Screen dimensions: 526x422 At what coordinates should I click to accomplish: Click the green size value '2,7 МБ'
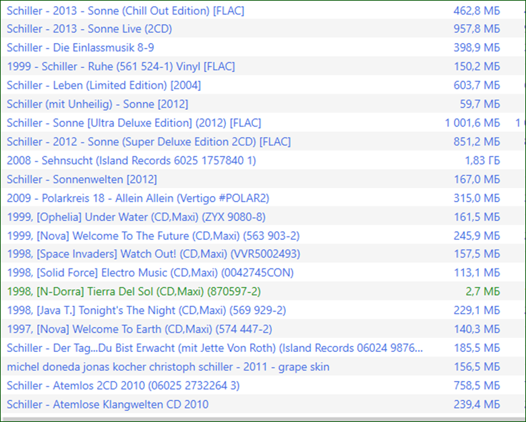coord(483,291)
